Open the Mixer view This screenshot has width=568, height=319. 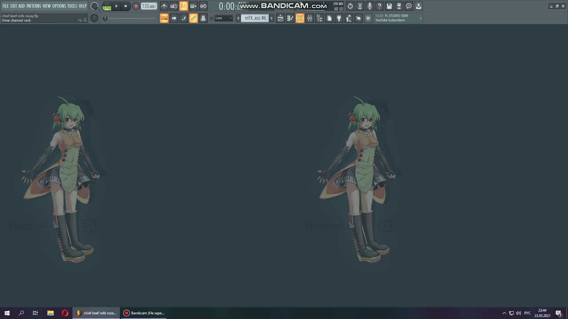[310, 18]
